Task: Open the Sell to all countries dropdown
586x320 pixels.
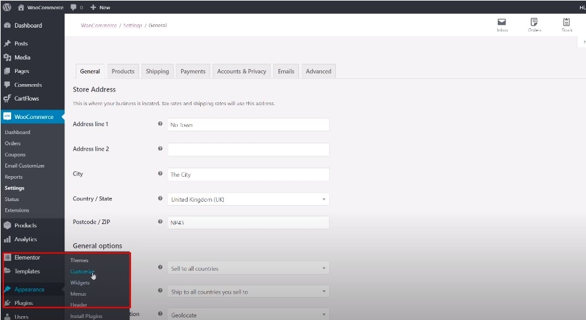Action: click(248, 268)
